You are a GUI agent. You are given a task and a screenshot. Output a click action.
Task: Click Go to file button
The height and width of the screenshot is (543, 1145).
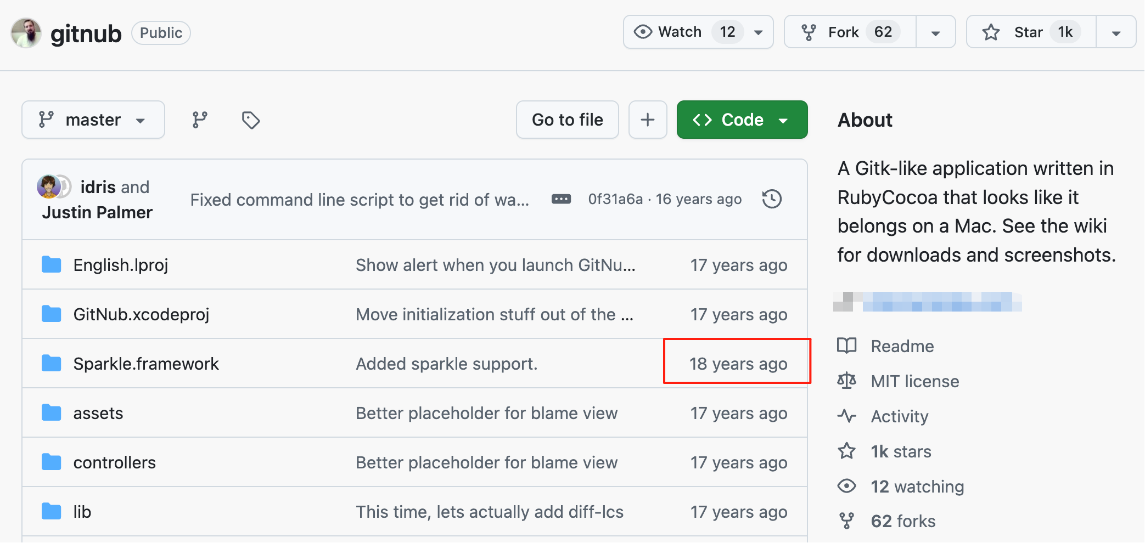point(567,120)
